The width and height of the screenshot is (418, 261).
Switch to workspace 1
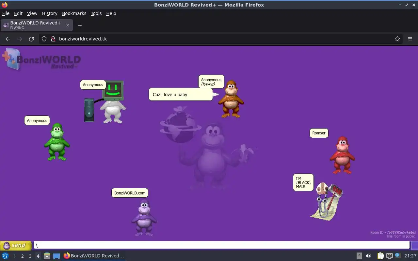click(x=14, y=256)
